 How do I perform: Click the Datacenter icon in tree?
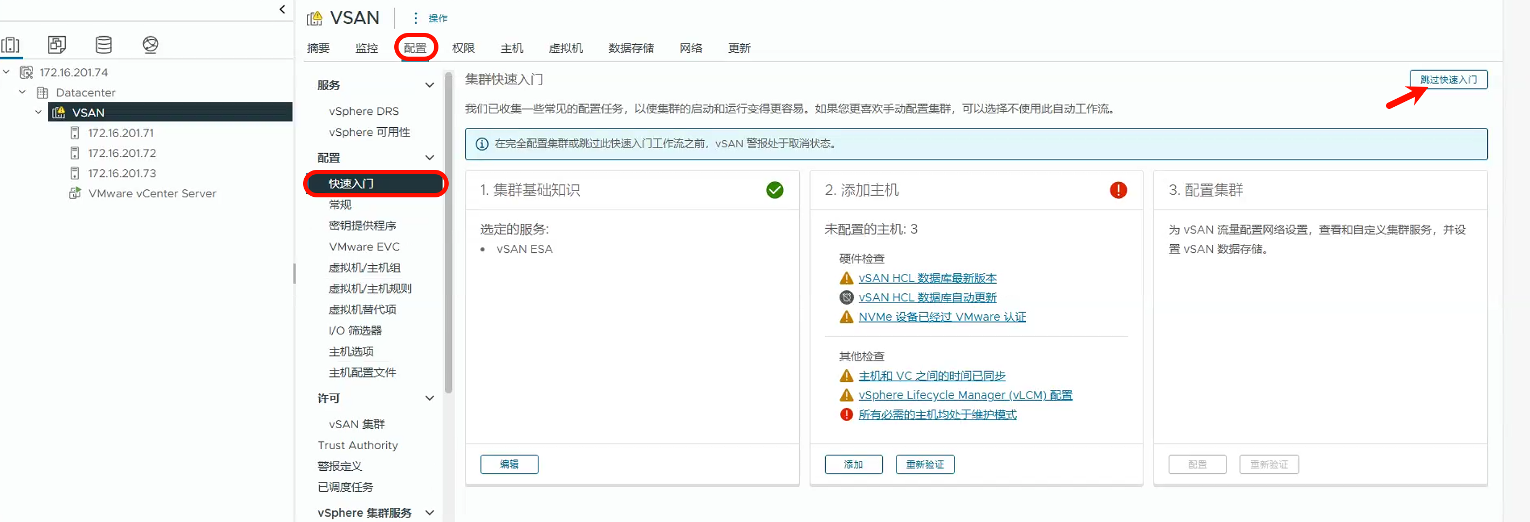43,93
